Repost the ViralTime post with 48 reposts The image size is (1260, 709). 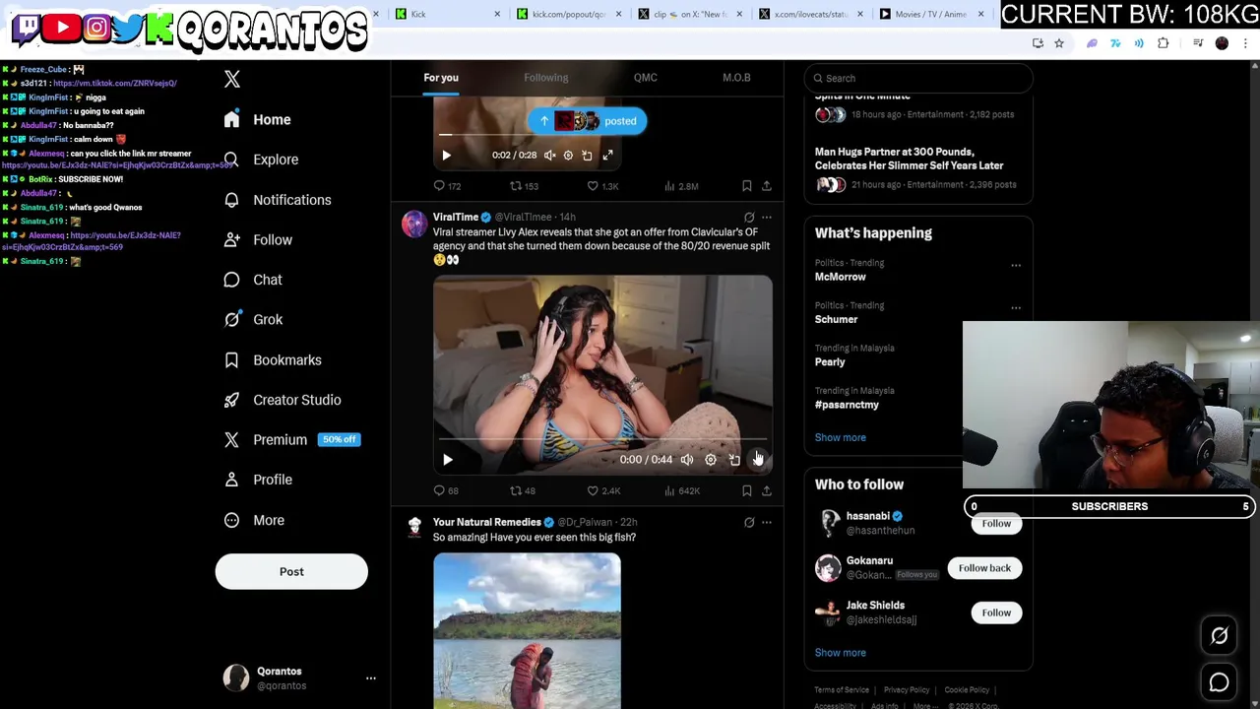(523, 490)
